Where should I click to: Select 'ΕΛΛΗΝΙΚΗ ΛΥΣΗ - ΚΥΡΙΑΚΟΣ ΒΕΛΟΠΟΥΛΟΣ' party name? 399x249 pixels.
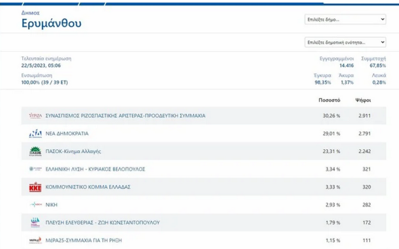point(95,169)
